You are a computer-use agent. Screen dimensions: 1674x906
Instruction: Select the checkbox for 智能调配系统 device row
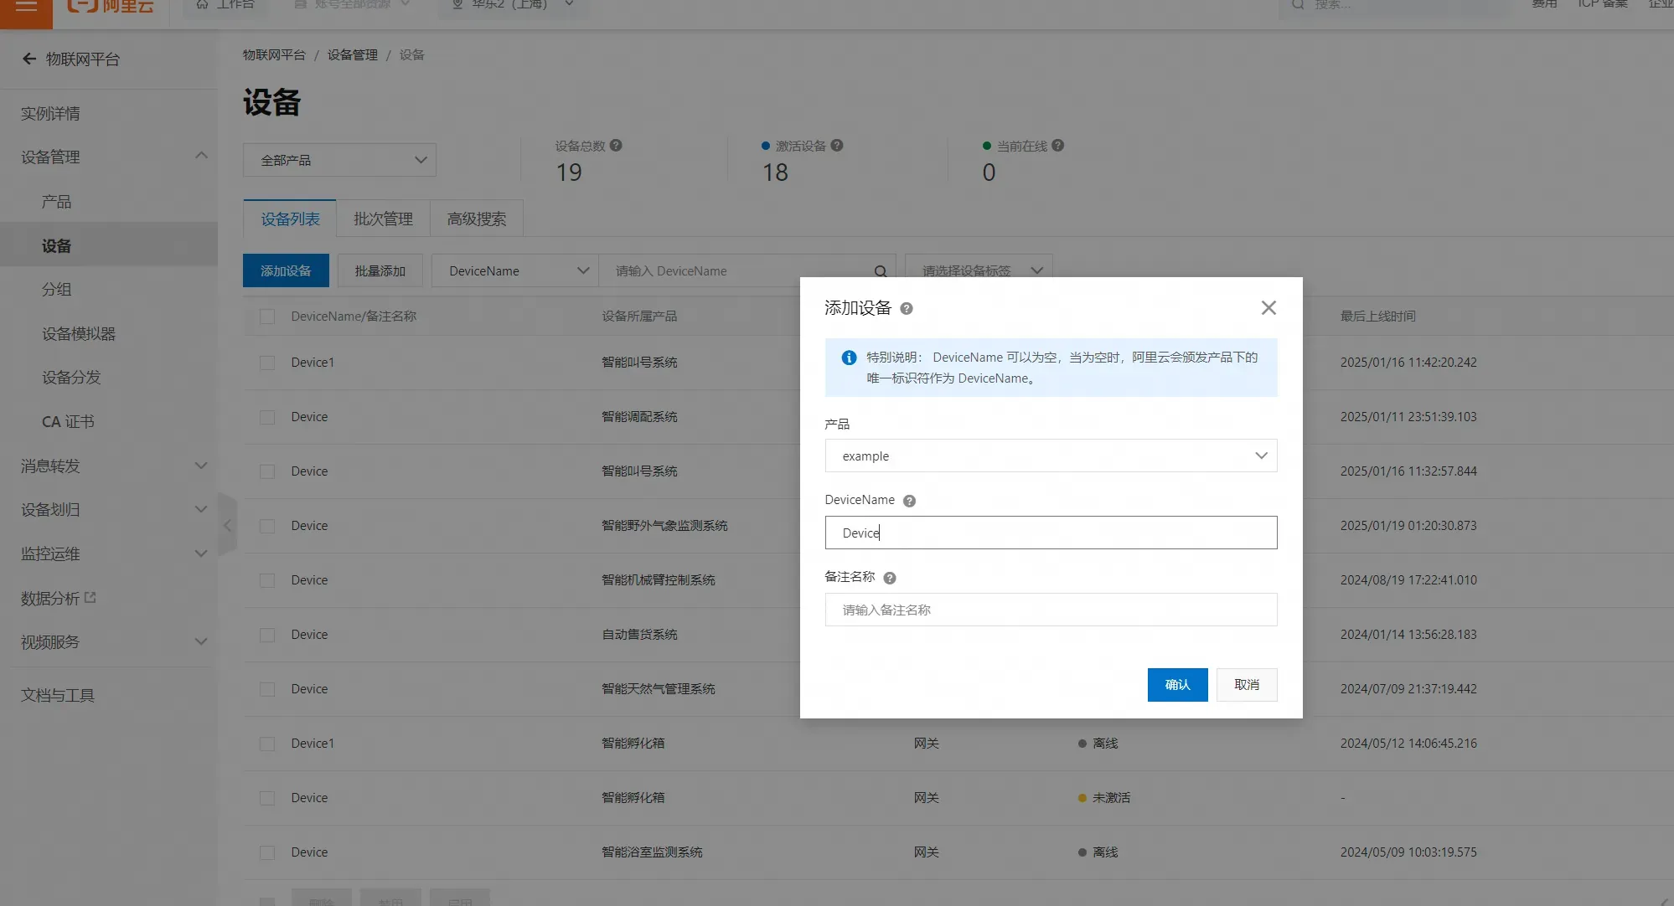point(267,417)
